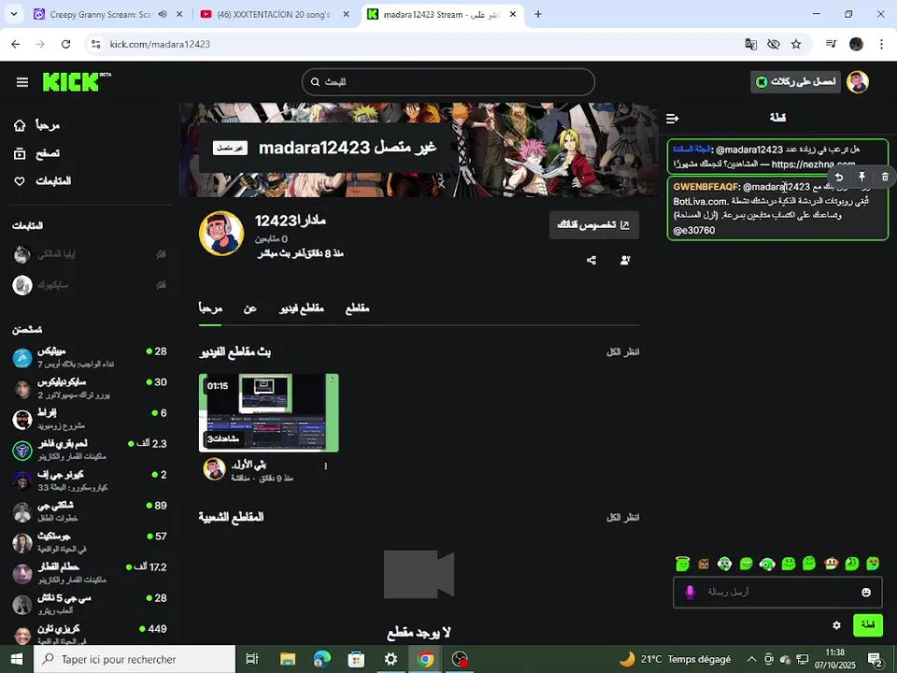Viewport: 897px width, 673px height.
Task: Click the kick.com/madara12423 address bar
Action: click(x=160, y=44)
